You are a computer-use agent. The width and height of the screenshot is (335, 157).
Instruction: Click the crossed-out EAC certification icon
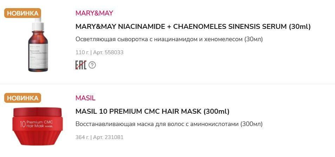81,65
